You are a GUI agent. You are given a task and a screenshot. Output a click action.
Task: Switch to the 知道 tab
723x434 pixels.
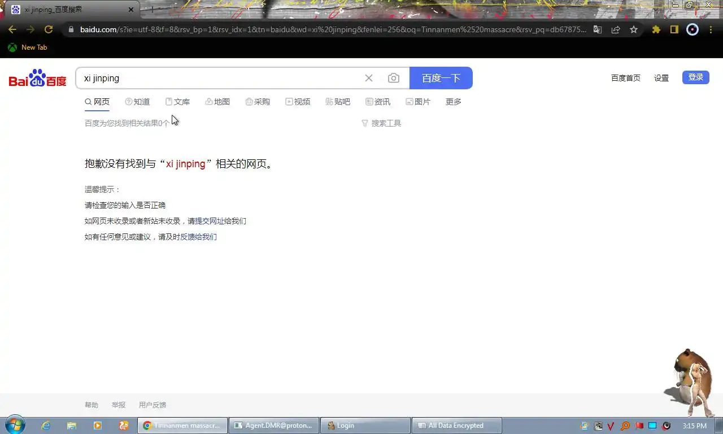[x=137, y=102]
